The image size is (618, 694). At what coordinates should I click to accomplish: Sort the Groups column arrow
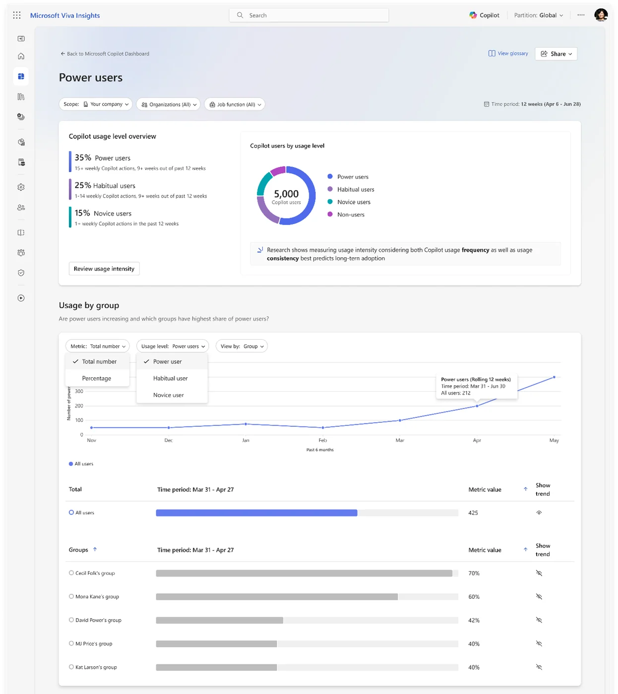(95, 549)
